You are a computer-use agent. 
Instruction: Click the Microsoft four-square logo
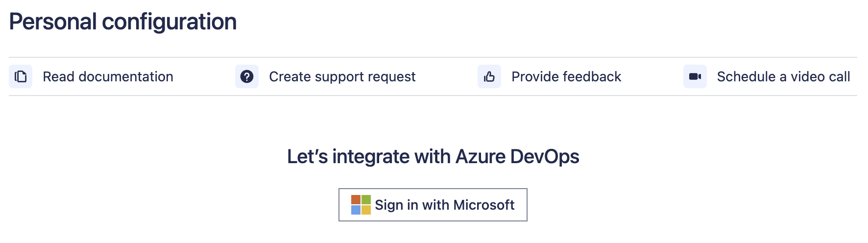pyautogui.click(x=361, y=205)
